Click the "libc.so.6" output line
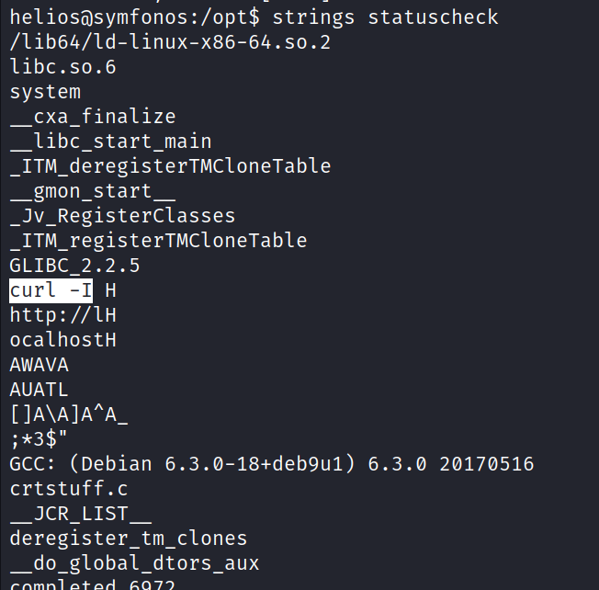Image resolution: width=599 pixels, height=590 pixels. (x=62, y=67)
